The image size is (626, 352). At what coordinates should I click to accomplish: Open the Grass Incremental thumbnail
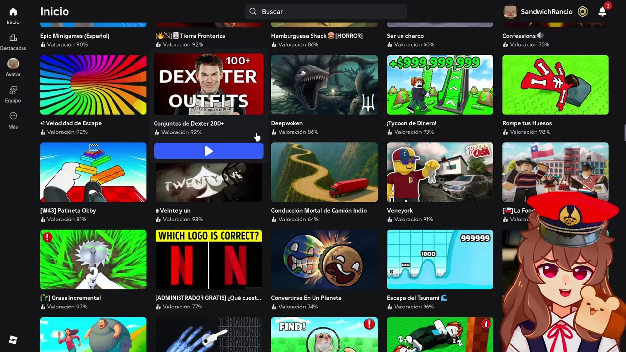pyautogui.click(x=93, y=260)
